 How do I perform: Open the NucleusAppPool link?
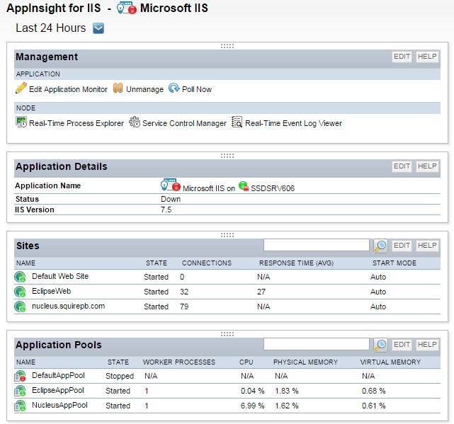[59, 405]
